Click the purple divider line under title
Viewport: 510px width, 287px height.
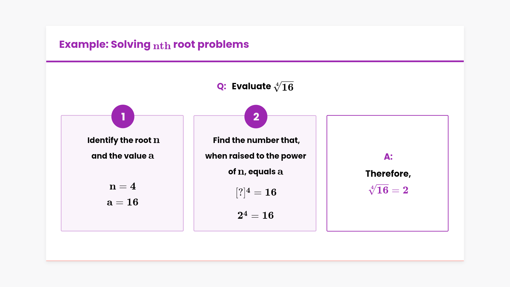[255, 61]
